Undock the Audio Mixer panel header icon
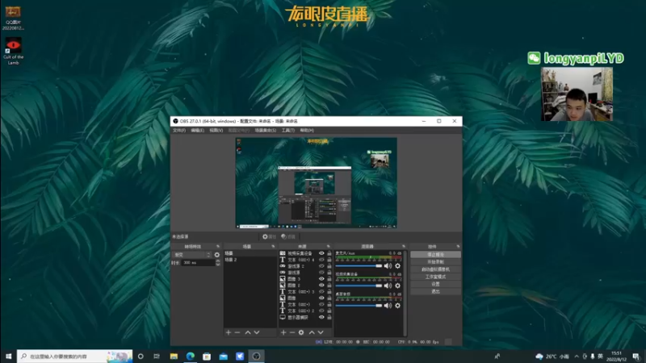 [x=403, y=247]
